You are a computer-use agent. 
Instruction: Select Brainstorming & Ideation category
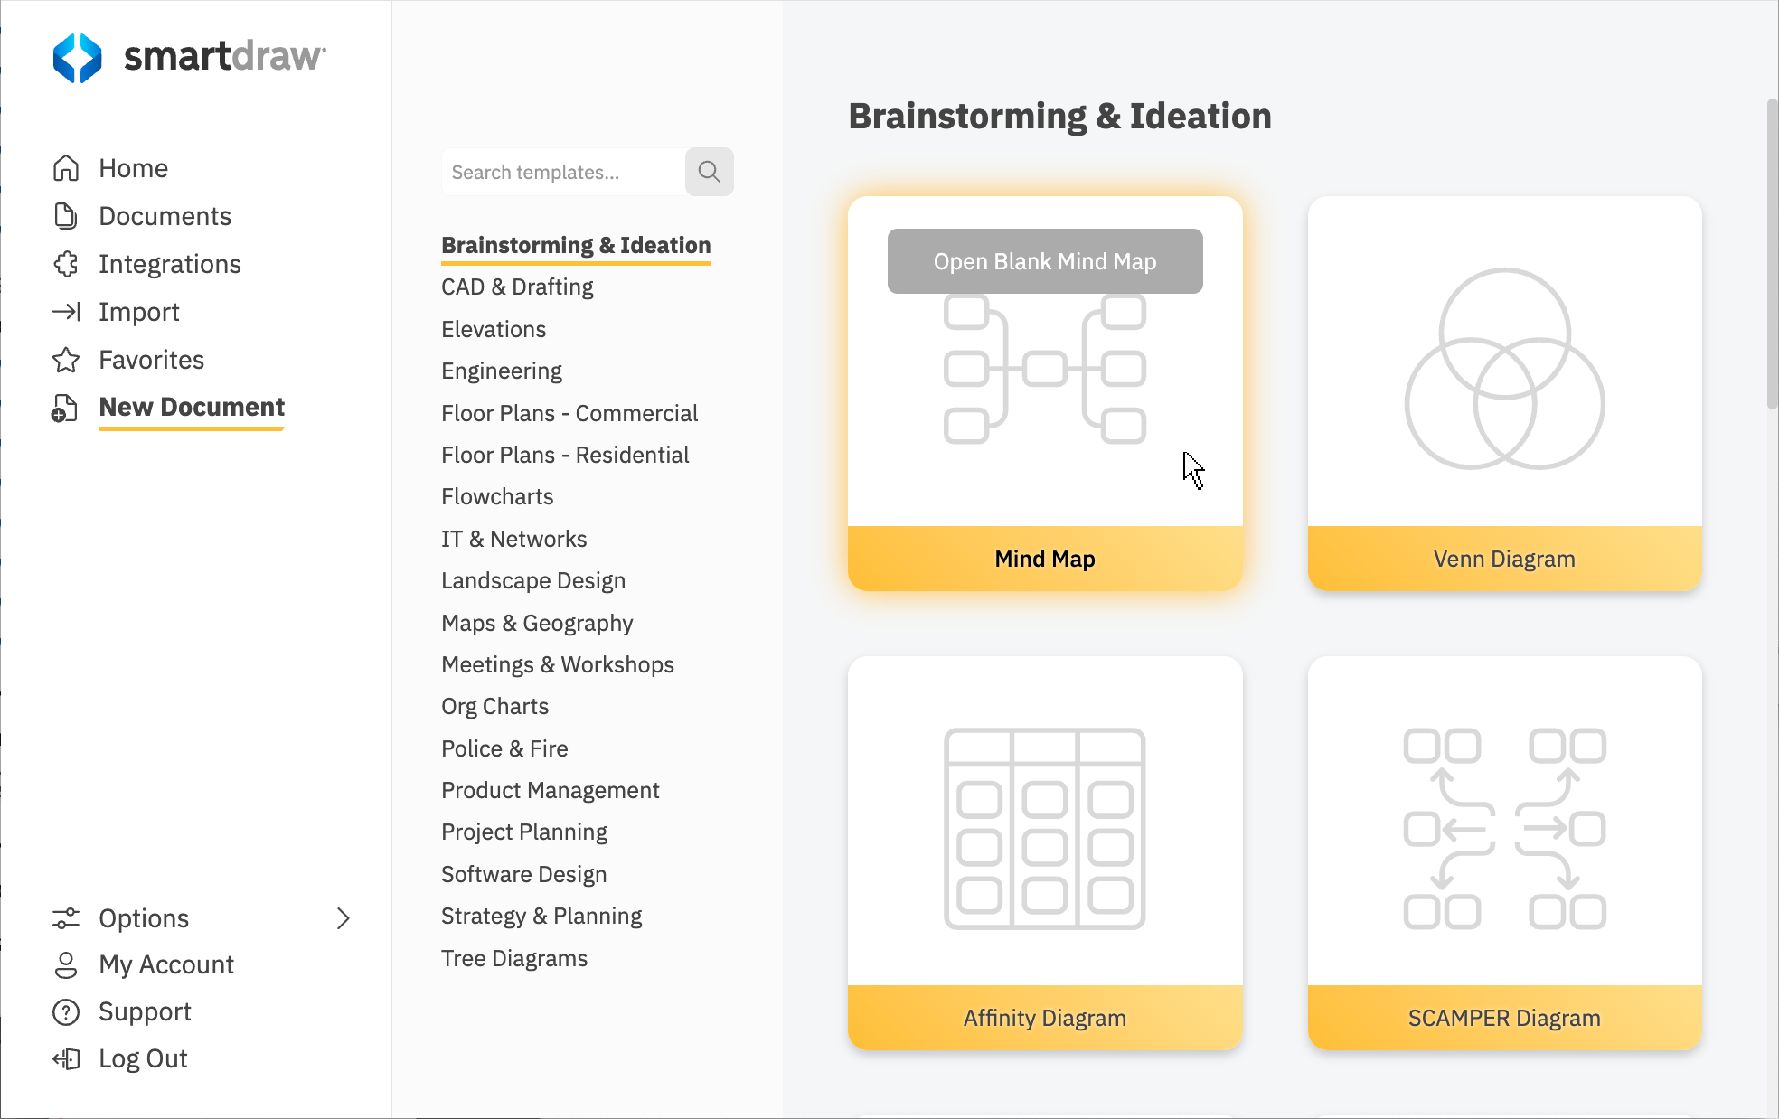(576, 244)
